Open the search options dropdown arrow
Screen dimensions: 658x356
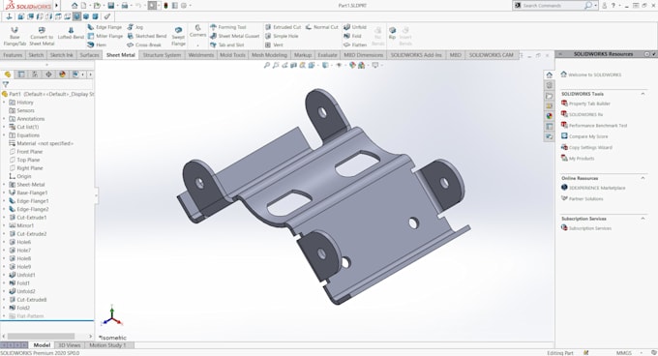point(596,6)
